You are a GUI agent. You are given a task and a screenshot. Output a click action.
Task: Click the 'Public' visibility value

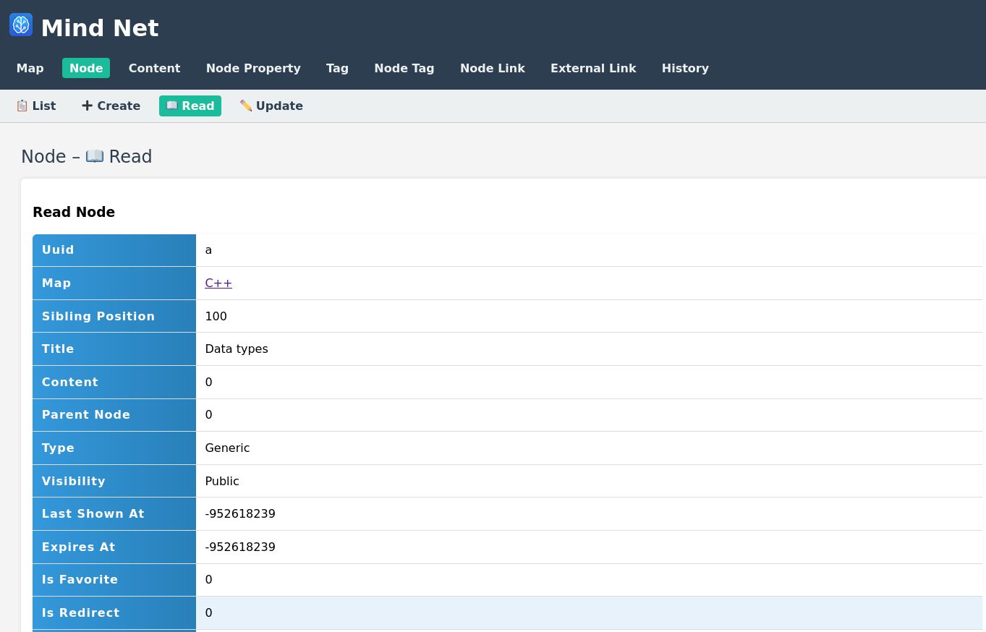222,481
